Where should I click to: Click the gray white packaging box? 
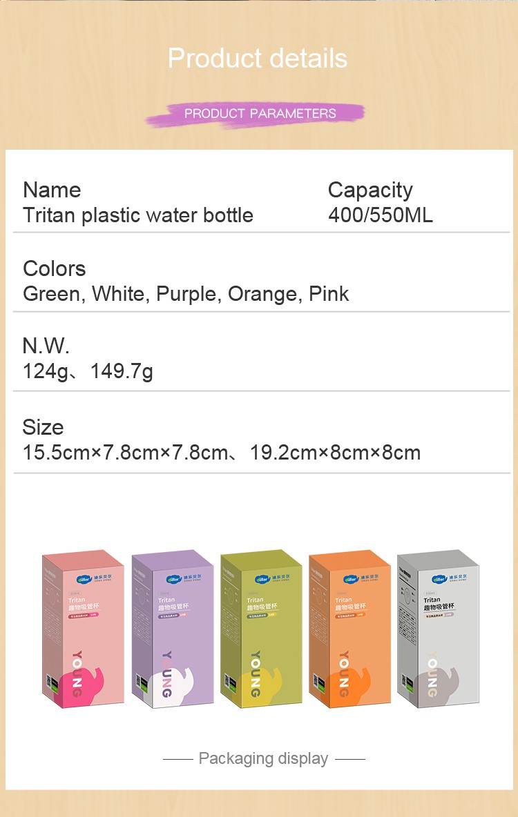pos(438,629)
